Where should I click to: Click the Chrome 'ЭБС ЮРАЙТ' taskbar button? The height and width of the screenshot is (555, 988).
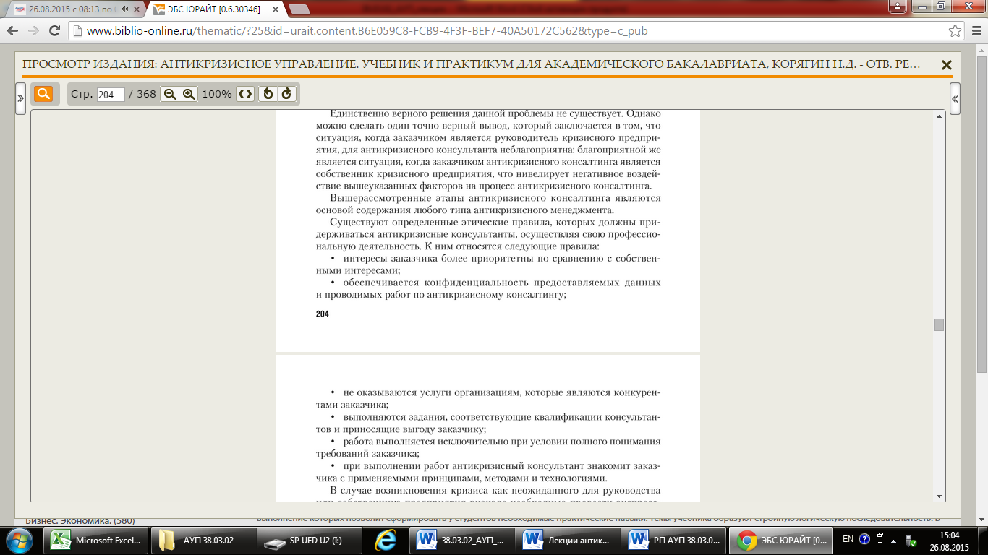pos(780,541)
